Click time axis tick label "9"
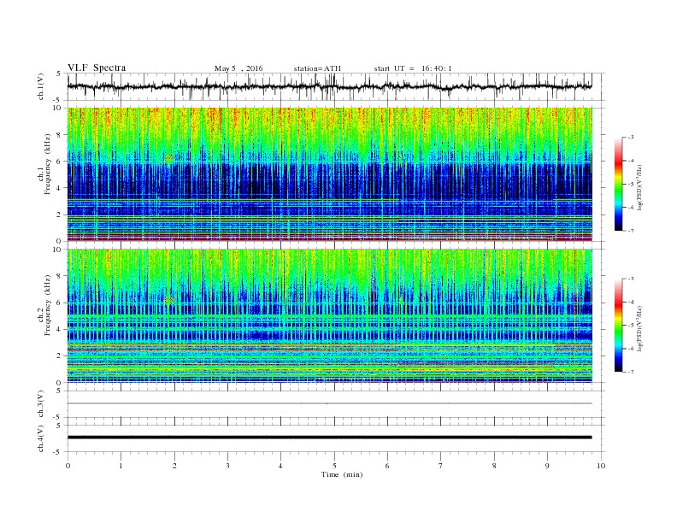The width and height of the screenshot is (677, 523). [x=547, y=466]
